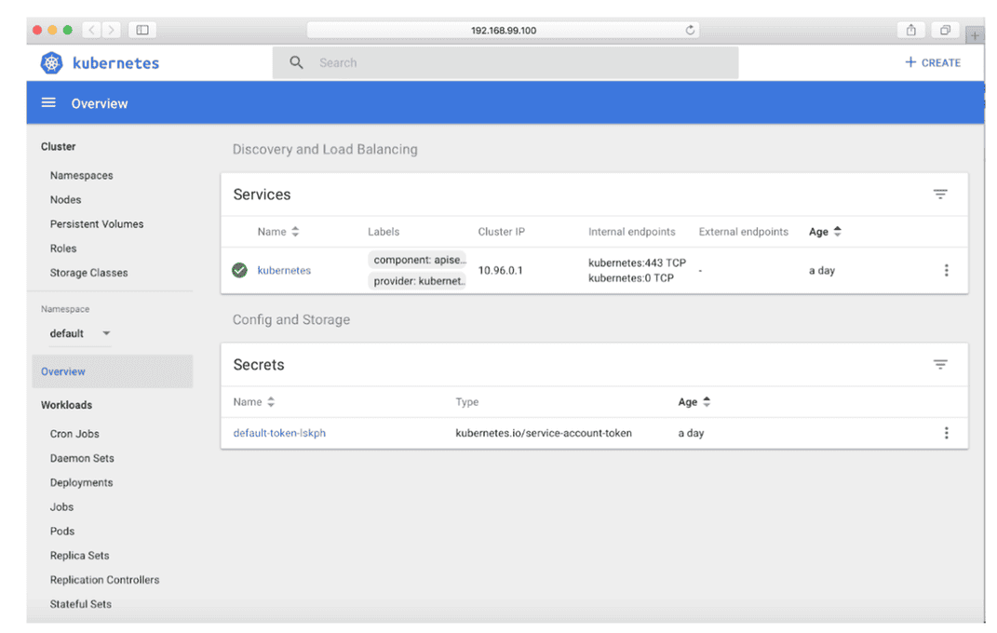Click the Cluster IP column header
This screenshot has width=997, height=633.
tap(501, 232)
